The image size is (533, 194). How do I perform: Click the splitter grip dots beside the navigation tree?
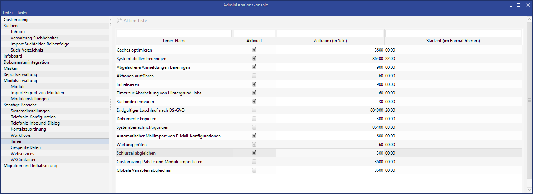tap(111, 106)
